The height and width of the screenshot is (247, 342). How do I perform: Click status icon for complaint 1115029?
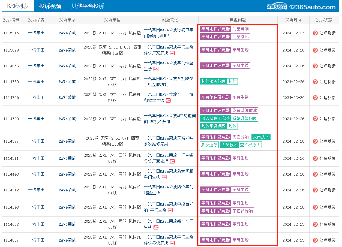coord(315,50)
